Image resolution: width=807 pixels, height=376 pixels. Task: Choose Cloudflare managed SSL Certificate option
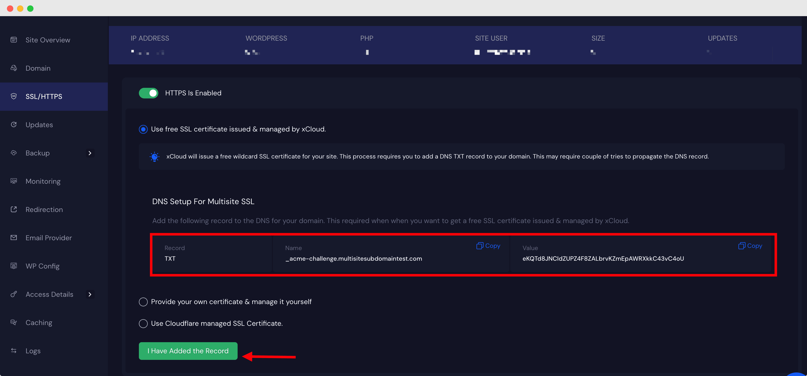[x=143, y=324]
